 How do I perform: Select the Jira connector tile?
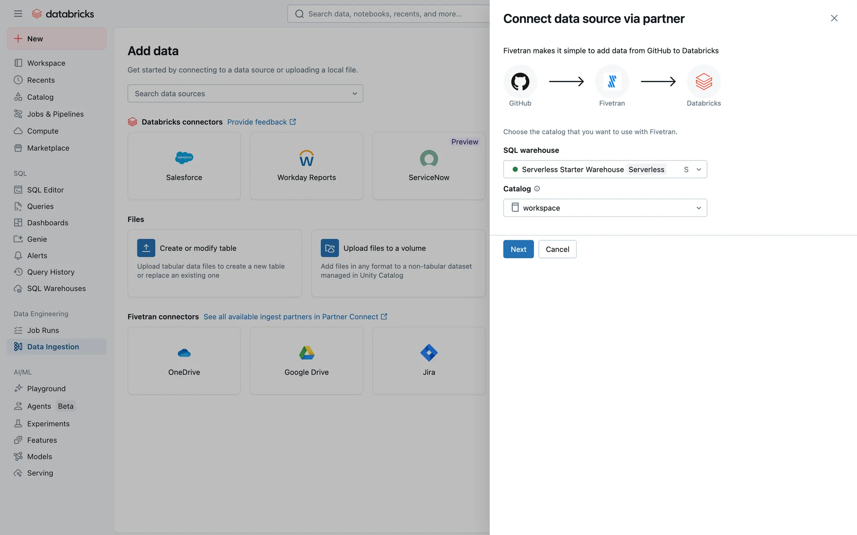click(x=428, y=361)
